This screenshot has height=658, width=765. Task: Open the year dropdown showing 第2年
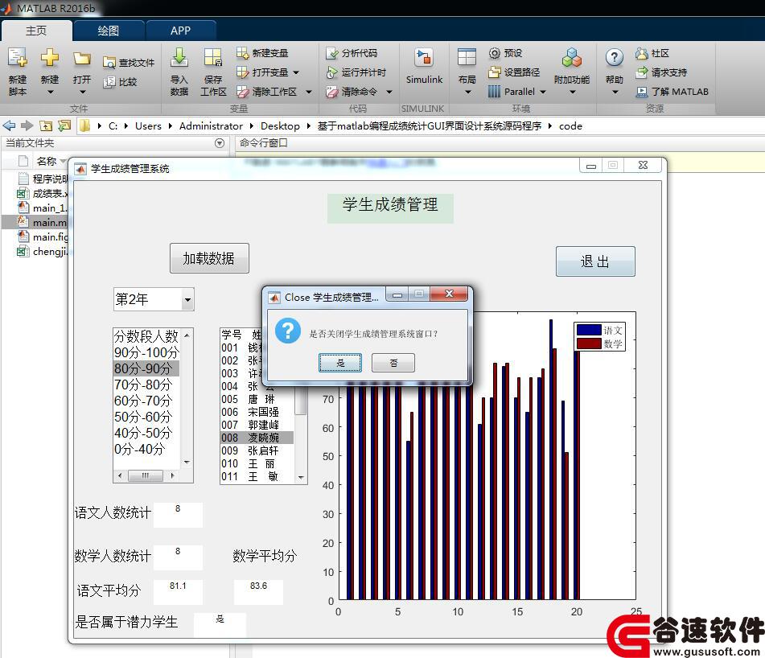tap(154, 299)
